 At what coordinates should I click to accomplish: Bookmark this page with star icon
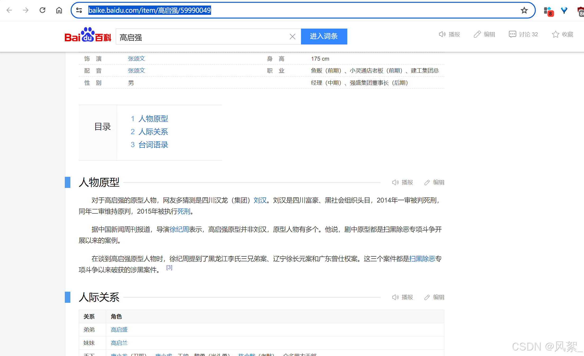tap(524, 10)
